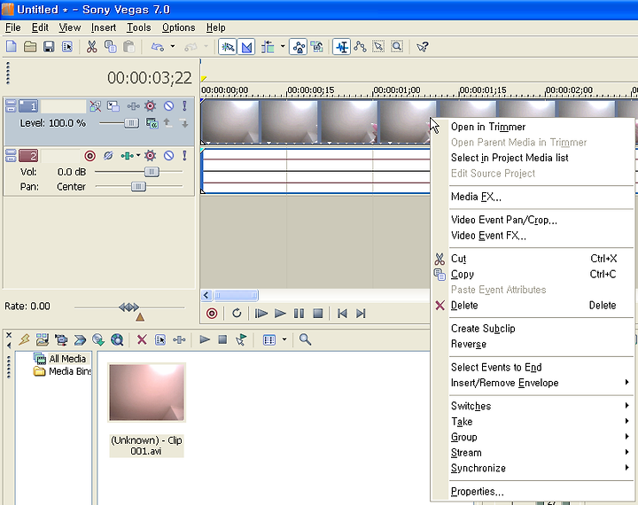638x505 pixels.
Task: Toggle Loop Playback in transport bar
Action: (x=237, y=314)
